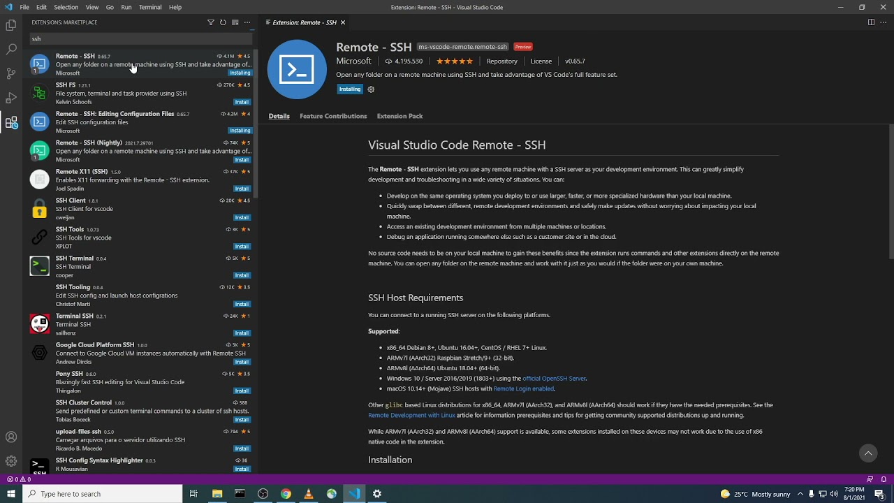This screenshot has width=894, height=503.
Task: Open the Windows notification center
Action: point(879,494)
